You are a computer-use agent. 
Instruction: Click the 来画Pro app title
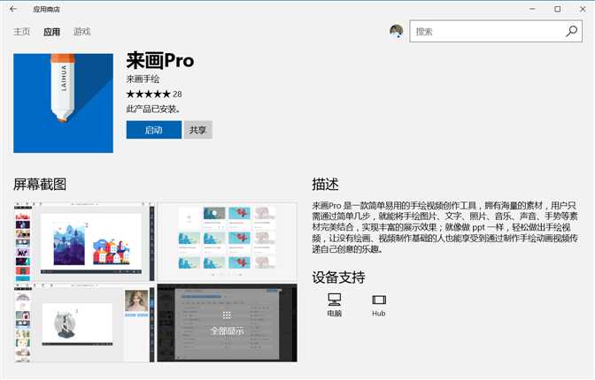[x=160, y=61]
